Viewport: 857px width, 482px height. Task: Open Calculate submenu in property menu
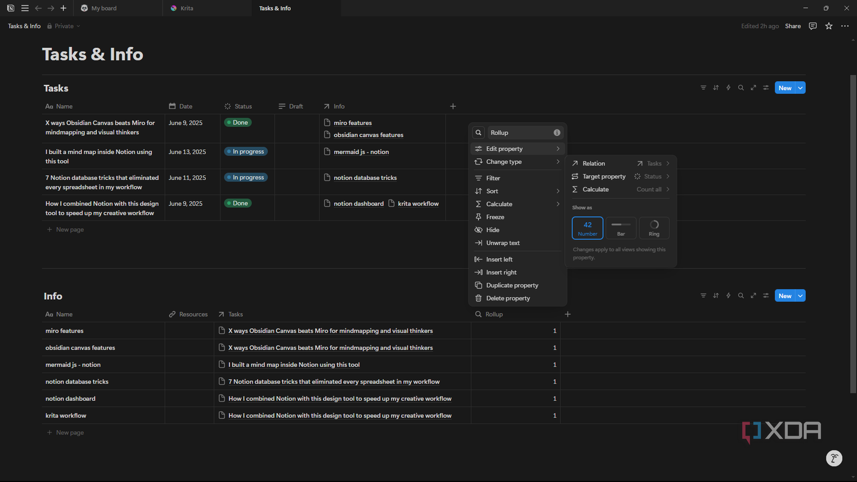coord(518,204)
